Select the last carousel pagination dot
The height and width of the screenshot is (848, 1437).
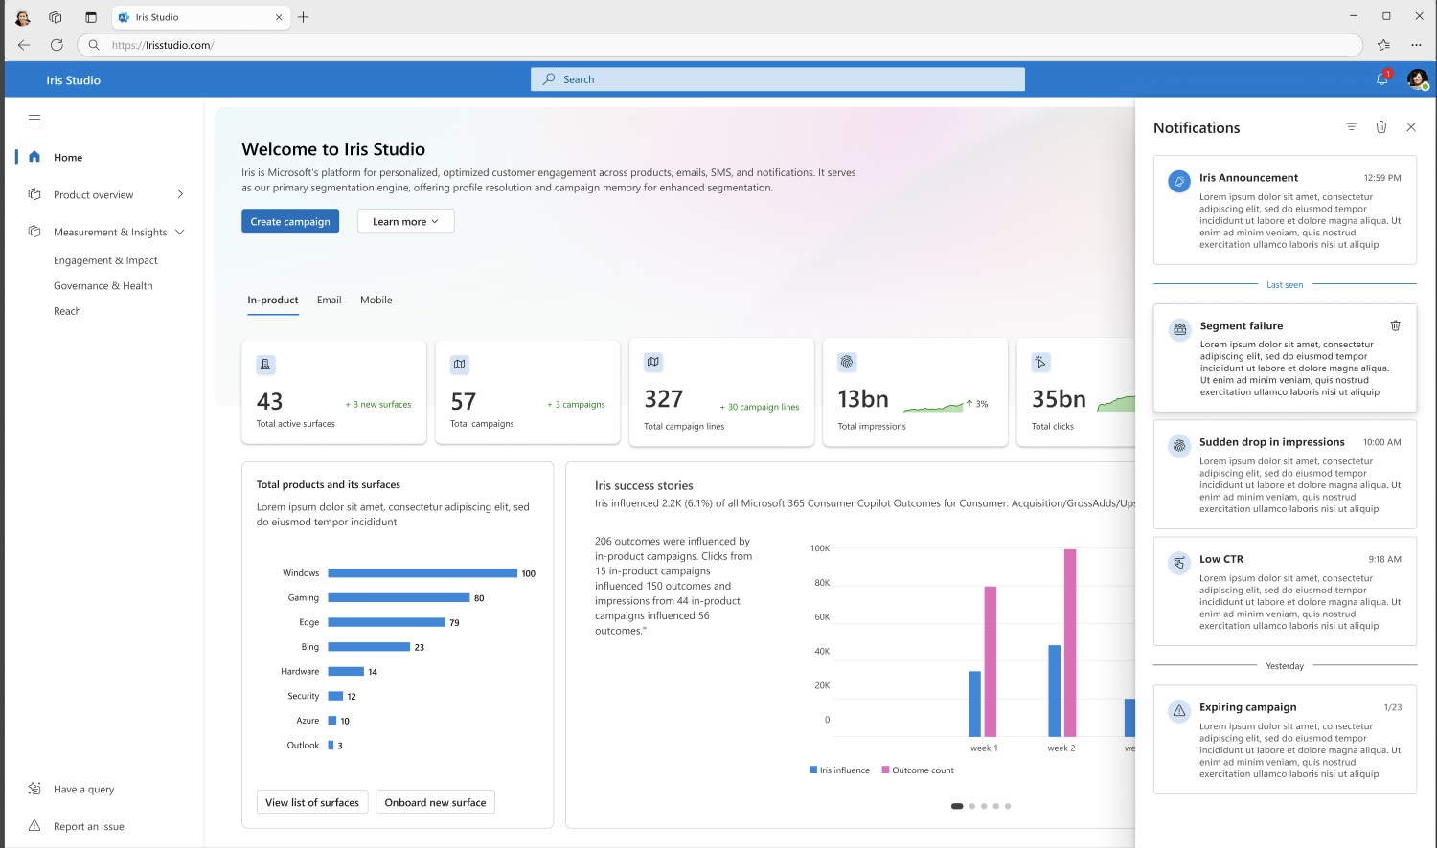pos(1008,806)
